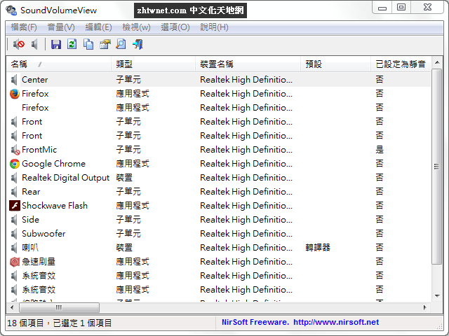The width and height of the screenshot is (449, 336).
Task: Click the horizontal scrollbar thumb
Action: tap(59, 308)
